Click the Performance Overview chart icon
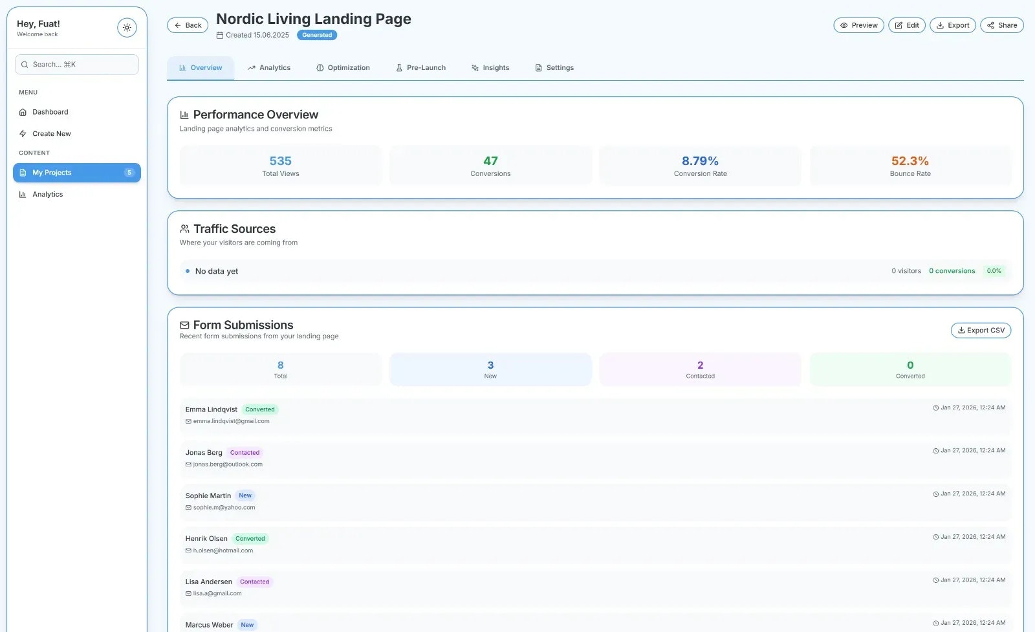 click(184, 114)
